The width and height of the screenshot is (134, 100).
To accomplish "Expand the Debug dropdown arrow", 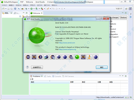I will tap(29, 9).
